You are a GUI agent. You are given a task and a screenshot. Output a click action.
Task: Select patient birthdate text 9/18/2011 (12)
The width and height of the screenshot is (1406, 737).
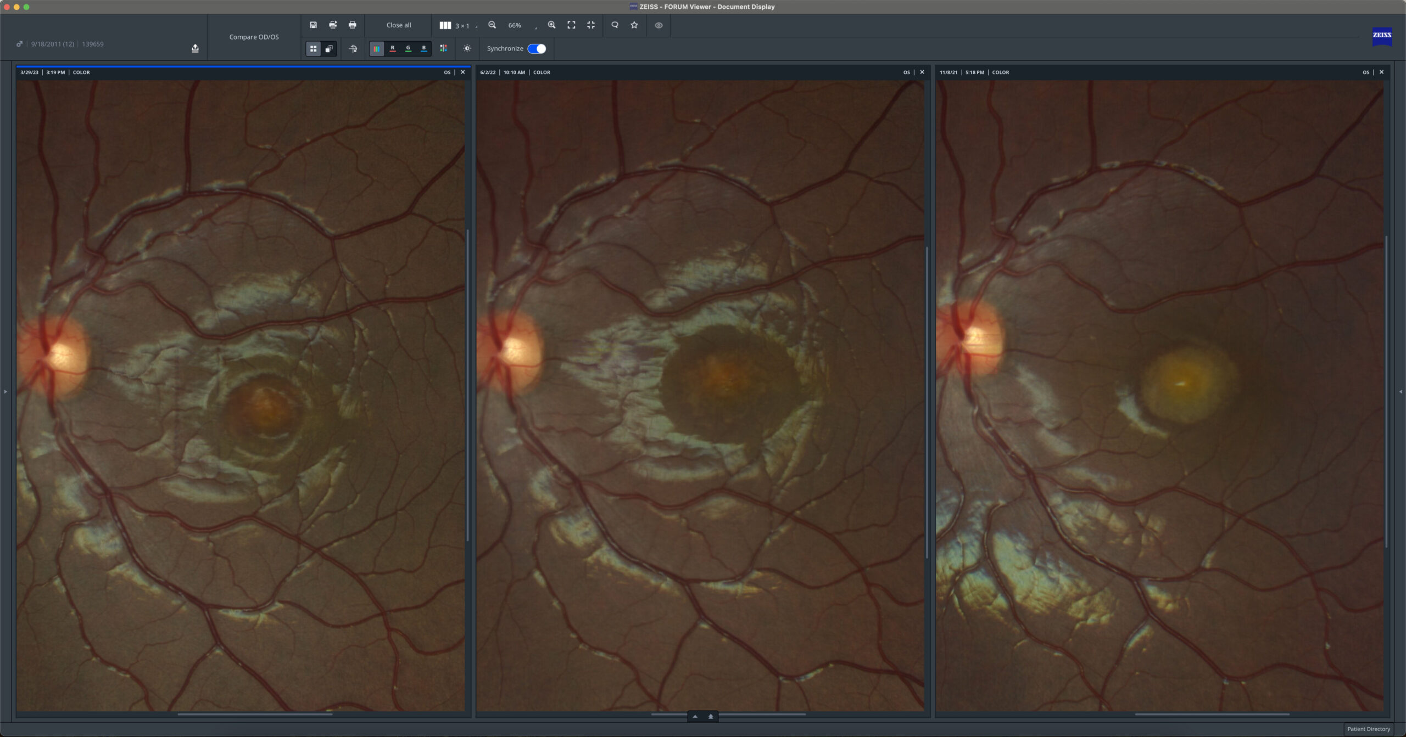tap(53, 44)
